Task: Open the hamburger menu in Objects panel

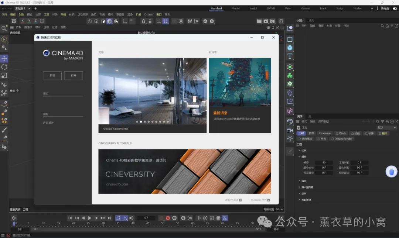Action: [x=297, y=26]
